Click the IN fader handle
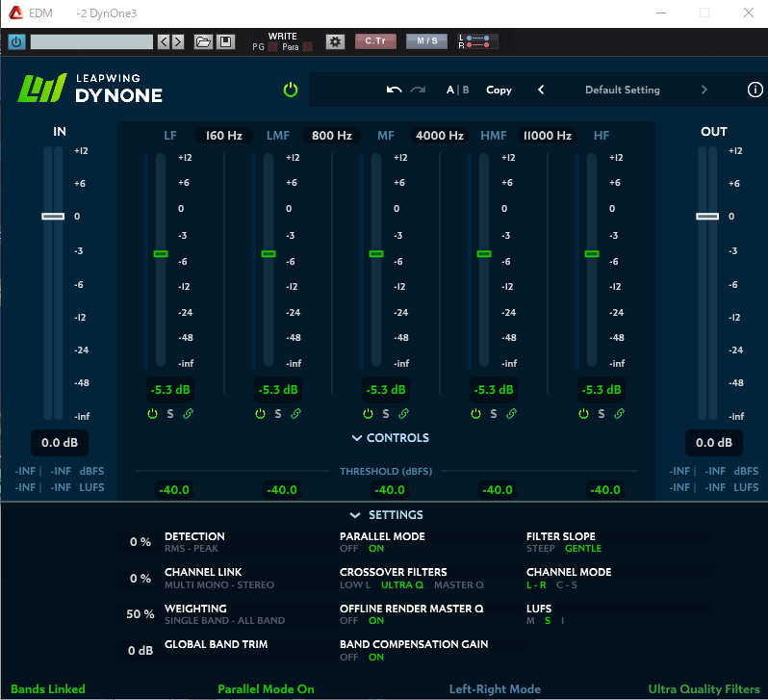 pos(53,217)
